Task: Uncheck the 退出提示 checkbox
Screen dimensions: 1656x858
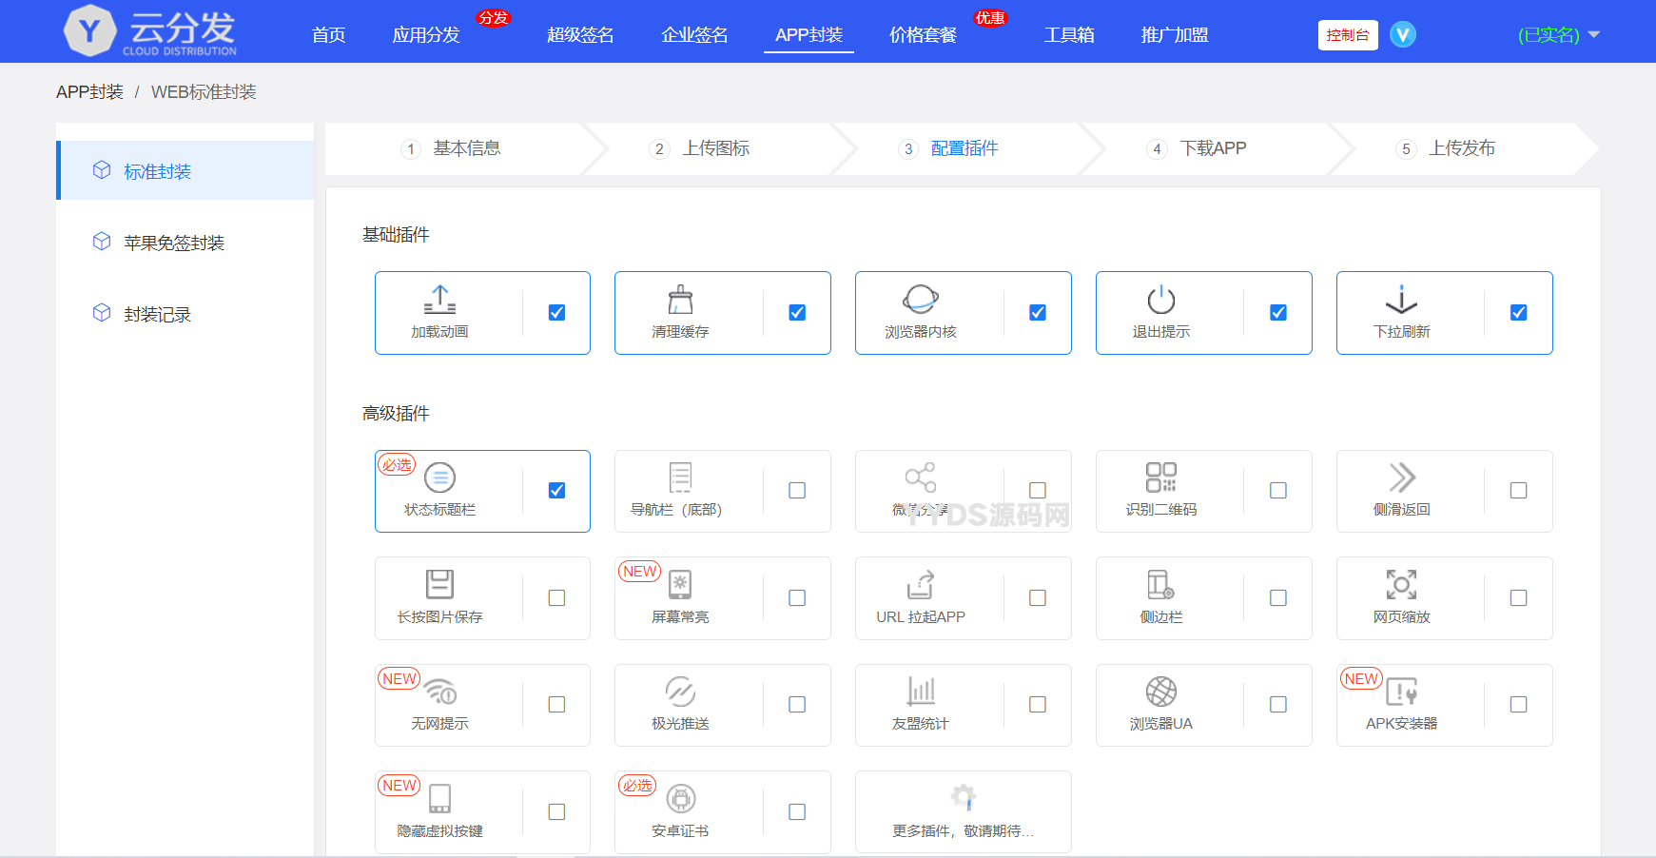Action: [1278, 312]
